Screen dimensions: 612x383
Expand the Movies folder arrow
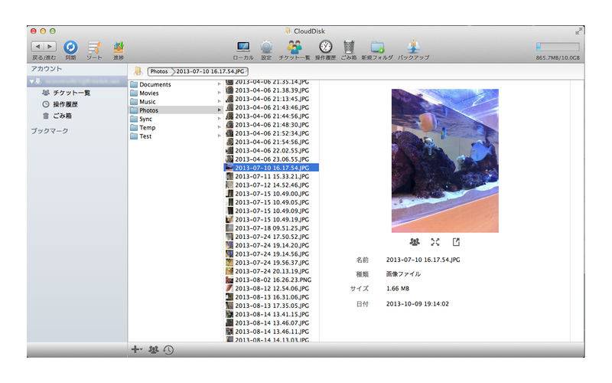pos(219,93)
